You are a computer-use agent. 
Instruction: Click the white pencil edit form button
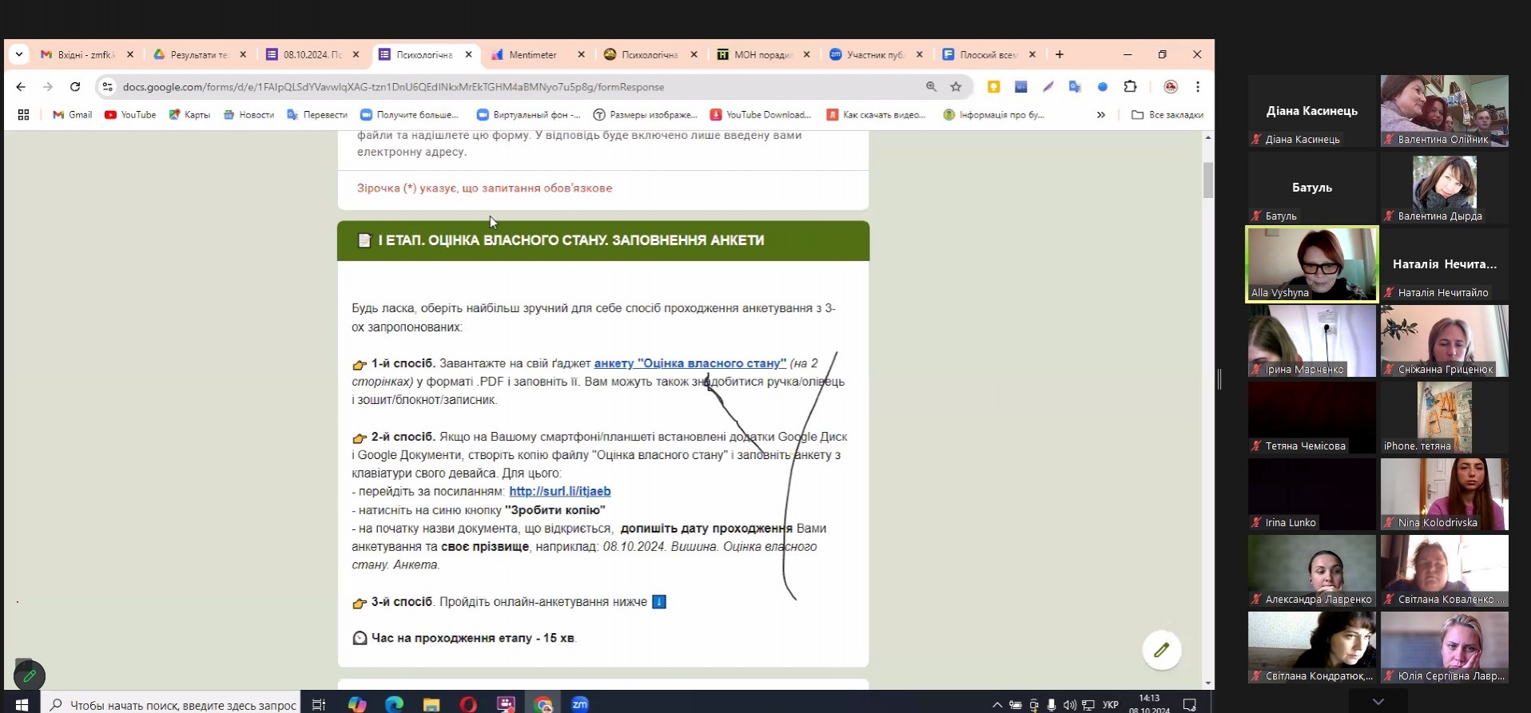pyautogui.click(x=1161, y=650)
